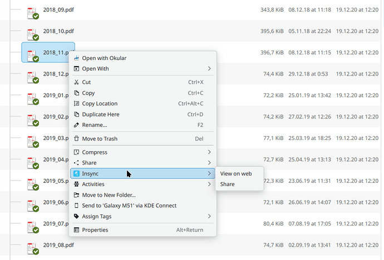The width and height of the screenshot is (384, 260).
Task: Click the Okular icon in context menu
Action: pyautogui.click(x=76, y=58)
